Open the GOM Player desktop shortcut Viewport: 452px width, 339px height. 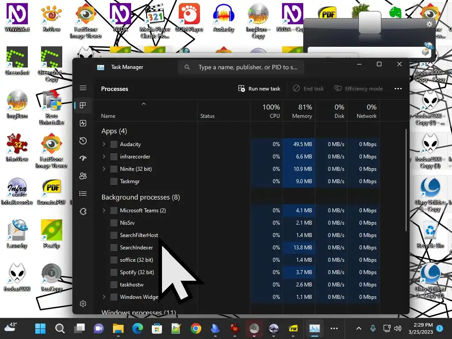tap(189, 18)
